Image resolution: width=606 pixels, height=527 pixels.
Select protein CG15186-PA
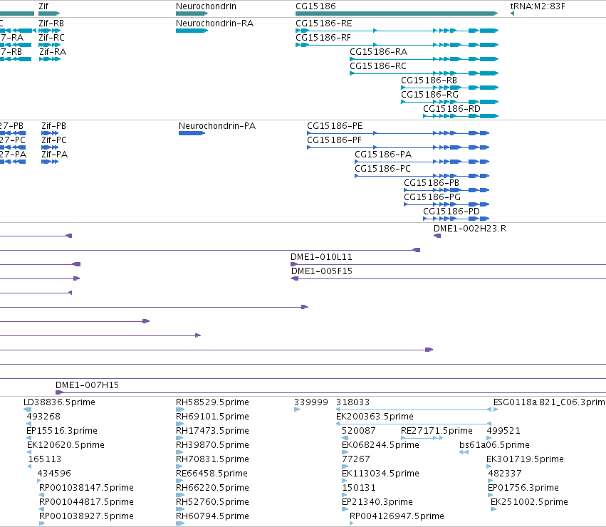click(x=383, y=155)
